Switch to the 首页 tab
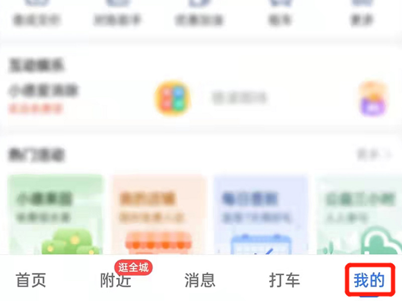Screen dimensions: 402x301 click(x=31, y=280)
